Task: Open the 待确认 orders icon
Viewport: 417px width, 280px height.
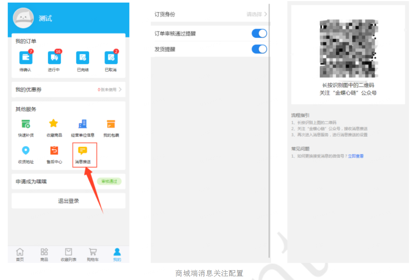Action: (26, 58)
